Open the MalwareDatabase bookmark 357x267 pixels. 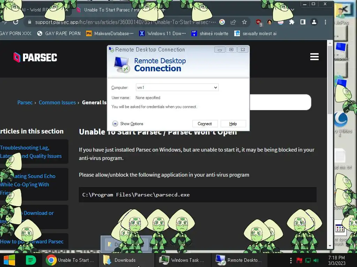point(110,34)
